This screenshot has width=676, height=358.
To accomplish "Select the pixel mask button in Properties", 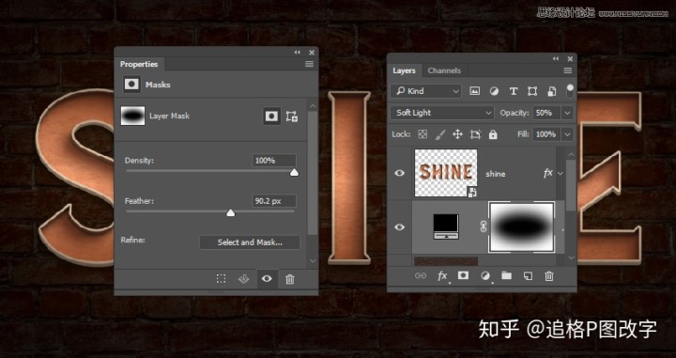I will coord(271,116).
